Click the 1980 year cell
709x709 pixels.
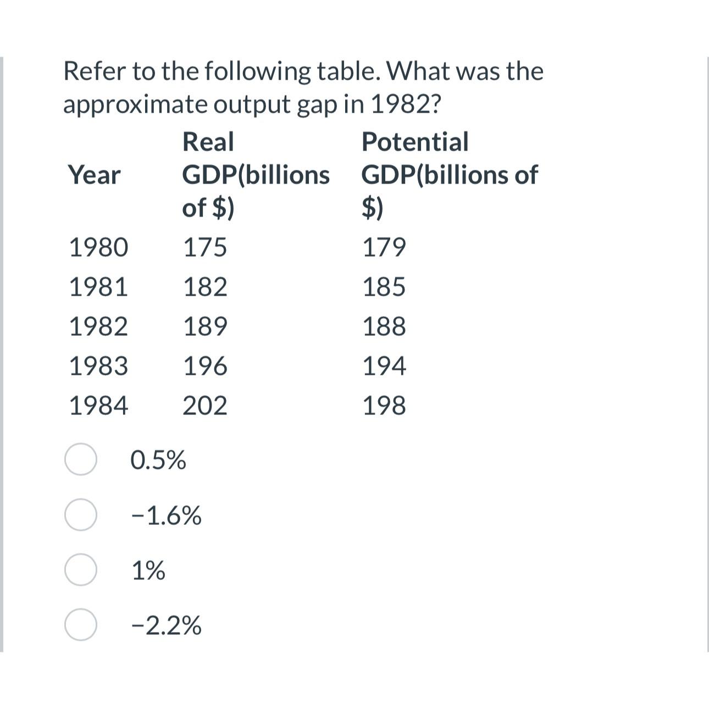pyautogui.click(x=98, y=247)
